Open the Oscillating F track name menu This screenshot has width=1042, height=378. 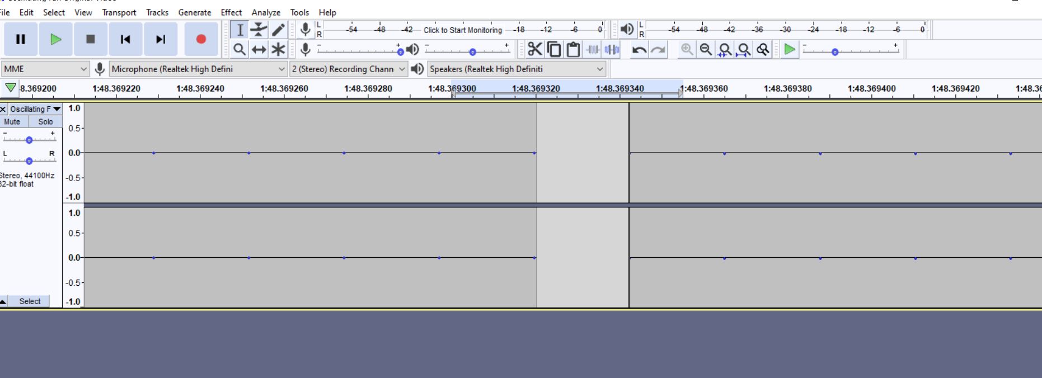(x=35, y=109)
